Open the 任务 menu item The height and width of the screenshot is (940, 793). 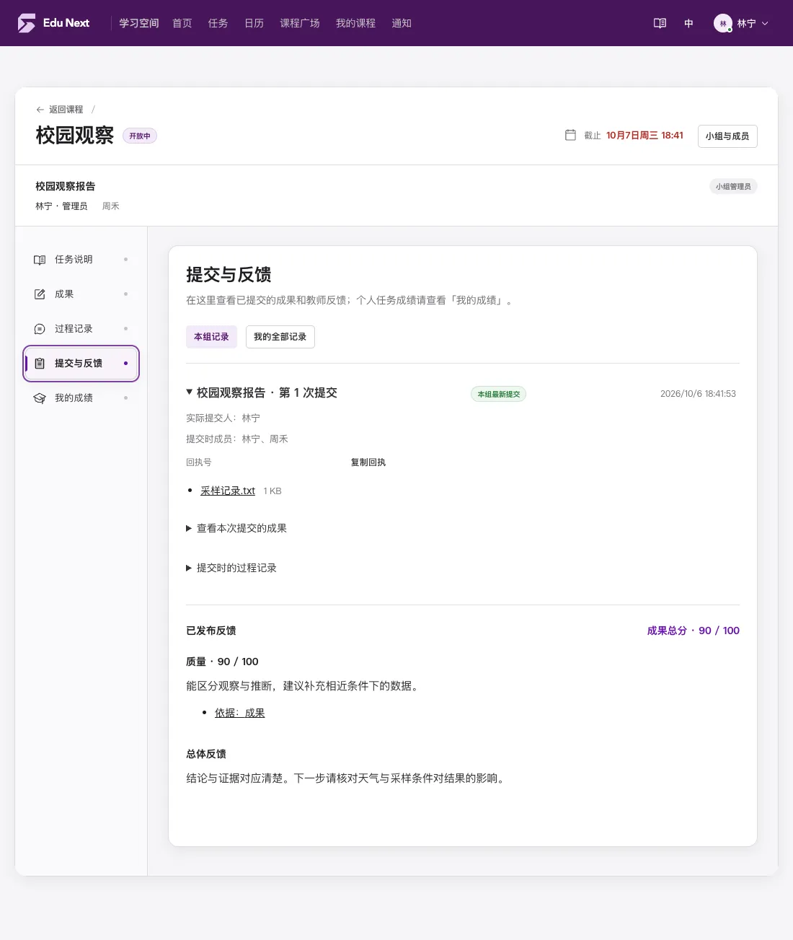(218, 23)
